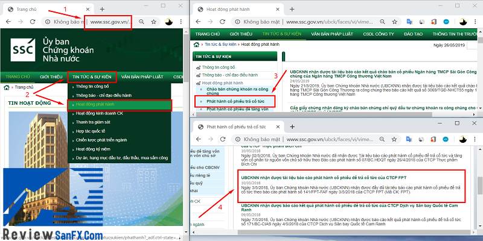
Task: Select TRANG CHỦ in Trang chủ window nav
Action: point(18,77)
